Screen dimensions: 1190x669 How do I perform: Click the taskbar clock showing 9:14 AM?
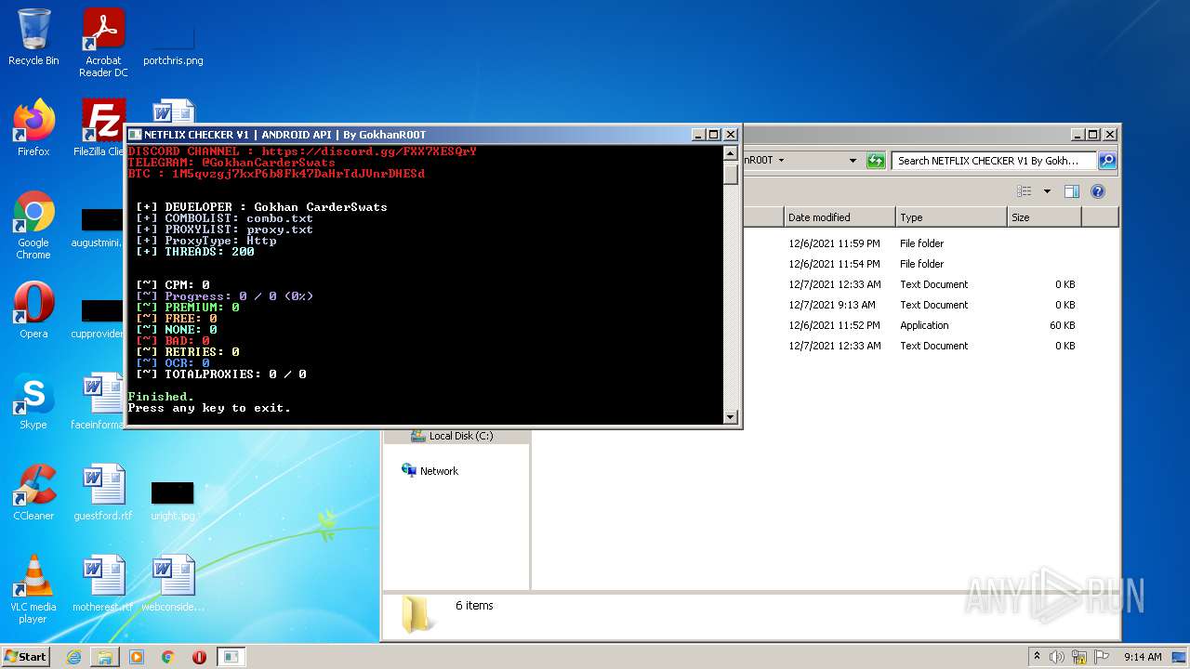[1143, 657]
